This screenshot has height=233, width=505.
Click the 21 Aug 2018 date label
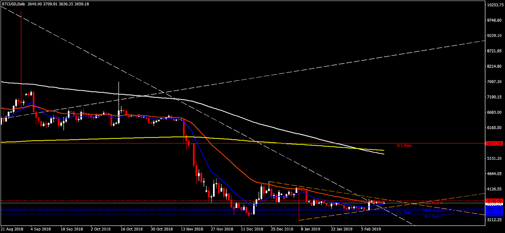pyautogui.click(x=12, y=229)
